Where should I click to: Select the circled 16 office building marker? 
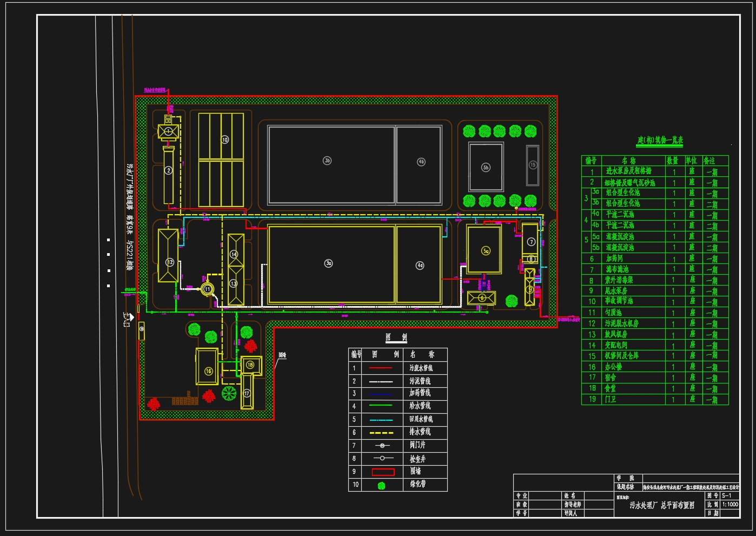pos(208,371)
